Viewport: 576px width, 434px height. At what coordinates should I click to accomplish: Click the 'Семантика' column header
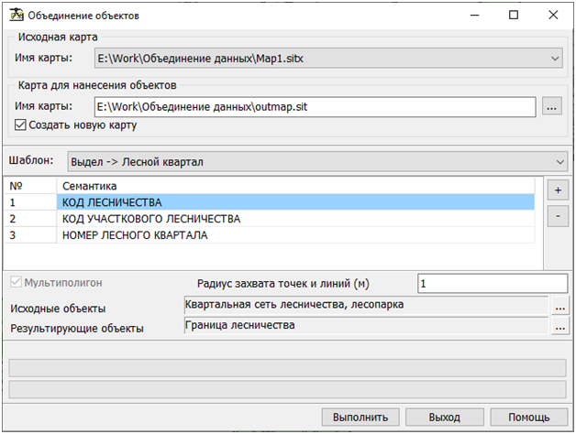[x=295, y=186]
